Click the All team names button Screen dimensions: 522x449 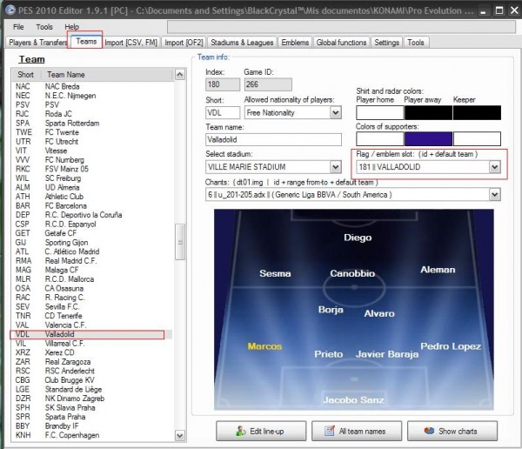[x=357, y=431]
